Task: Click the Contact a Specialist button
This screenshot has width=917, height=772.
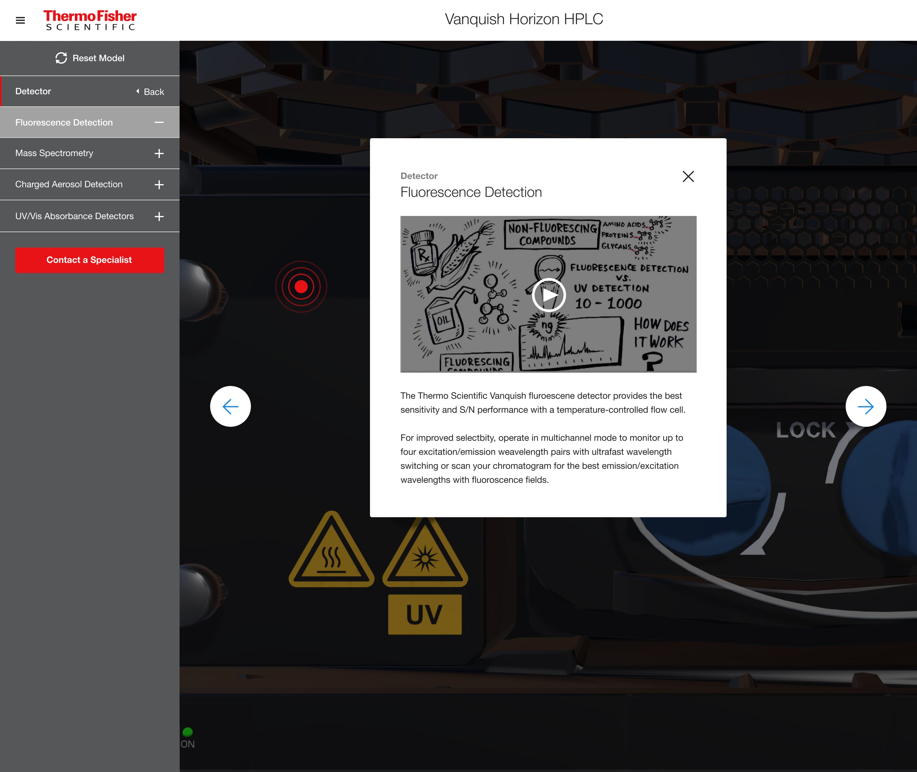Action: [90, 261]
